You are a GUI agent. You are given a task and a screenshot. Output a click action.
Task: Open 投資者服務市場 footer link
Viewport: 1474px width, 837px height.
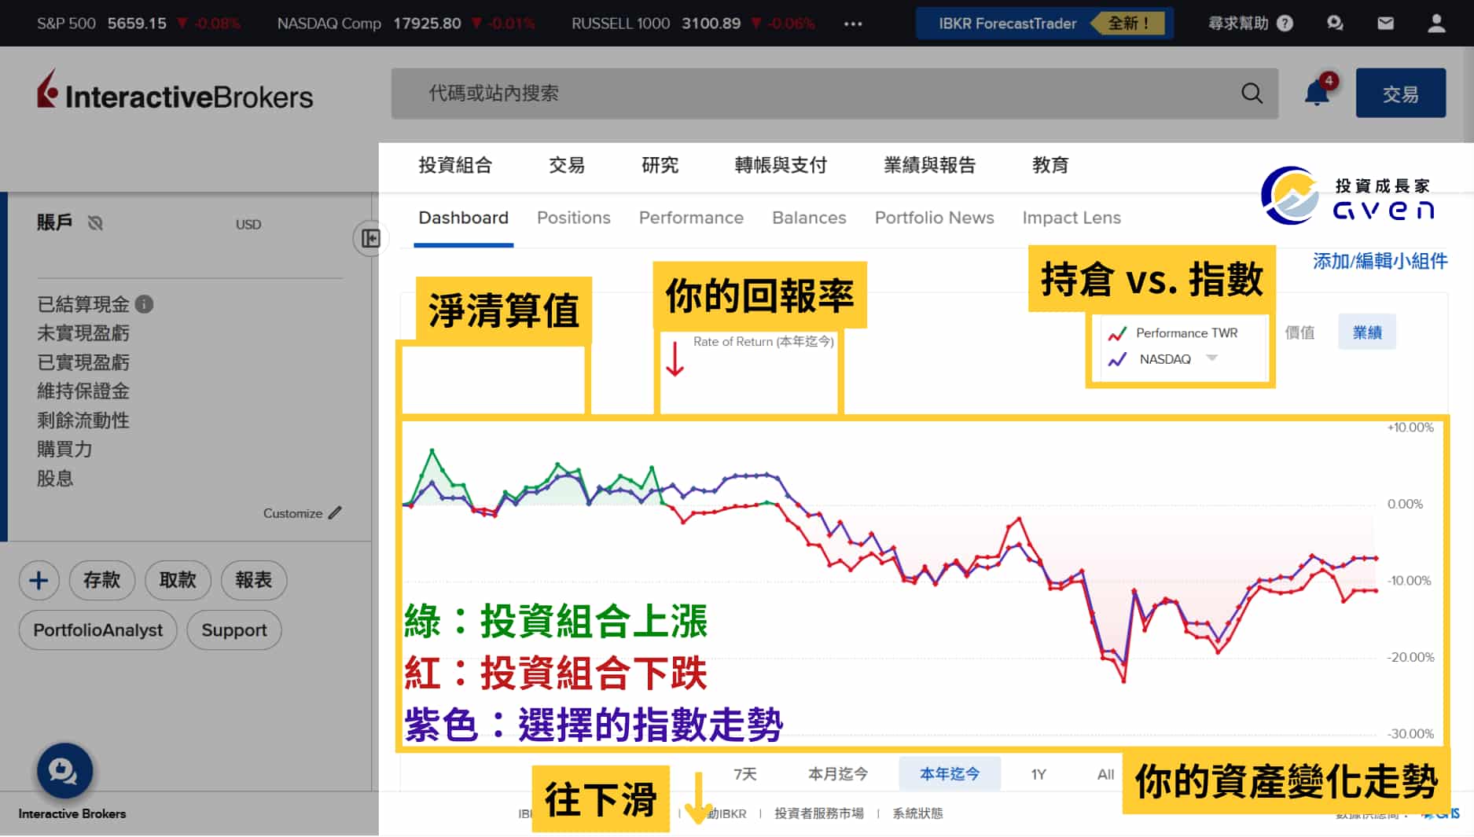pyautogui.click(x=819, y=813)
